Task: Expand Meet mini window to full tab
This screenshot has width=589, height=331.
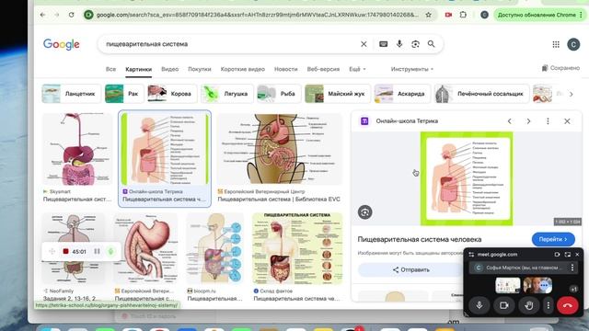Action: (x=567, y=255)
